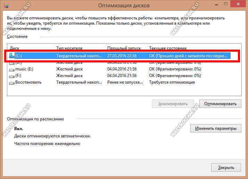The width and height of the screenshot is (248, 179).
Task: Click Жесткий диск type in (F:) row
Action: [x=69, y=76]
